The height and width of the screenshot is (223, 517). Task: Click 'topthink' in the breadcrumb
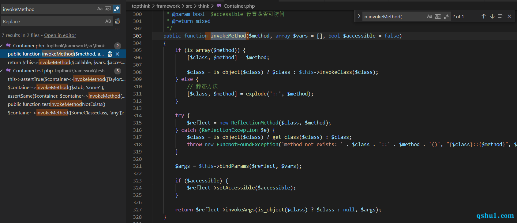coord(141,6)
